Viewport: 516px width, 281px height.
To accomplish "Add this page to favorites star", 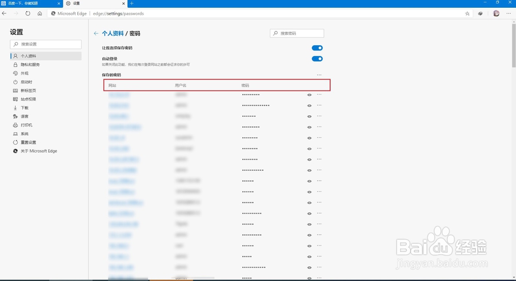I will pyautogui.click(x=467, y=13).
